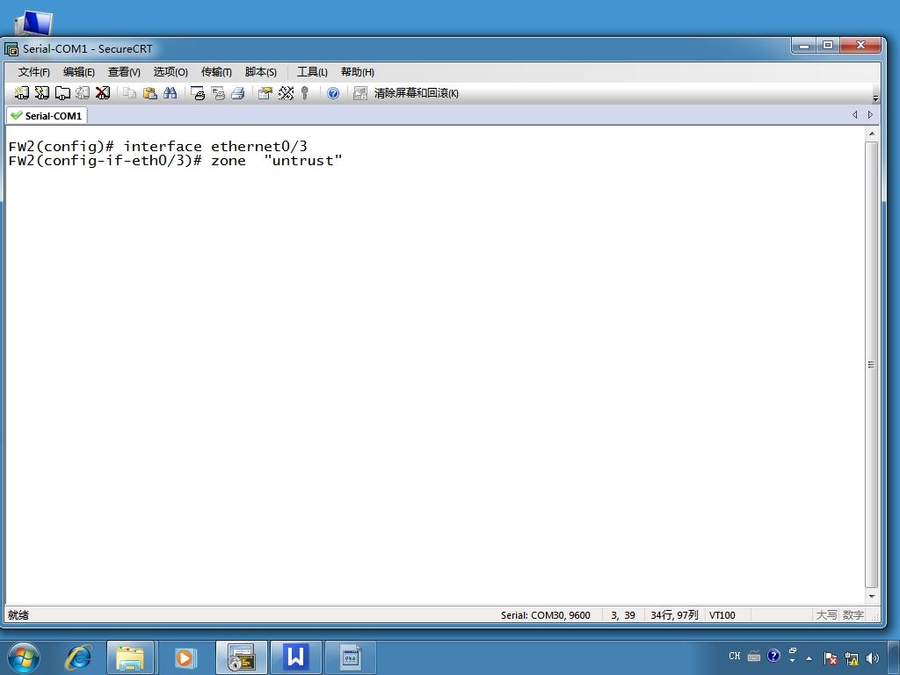
Task: Click the blue Help question mark icon
Action: [333, 93]
